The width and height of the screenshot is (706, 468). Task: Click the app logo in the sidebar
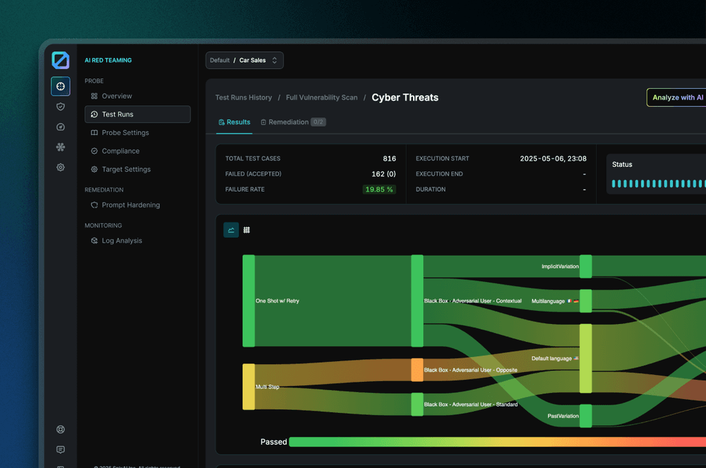tap(61, 60)
